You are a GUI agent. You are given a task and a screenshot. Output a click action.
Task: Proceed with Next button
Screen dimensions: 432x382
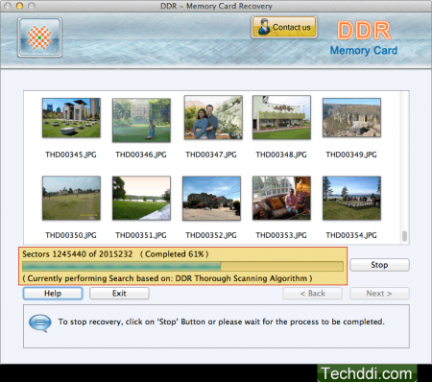[379, 294]
